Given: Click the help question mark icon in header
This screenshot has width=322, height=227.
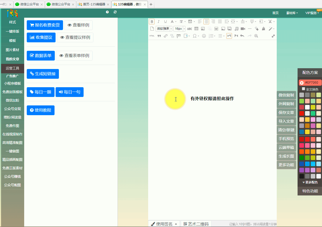Looking at the screenshot, I should click(x=107, y=12).
